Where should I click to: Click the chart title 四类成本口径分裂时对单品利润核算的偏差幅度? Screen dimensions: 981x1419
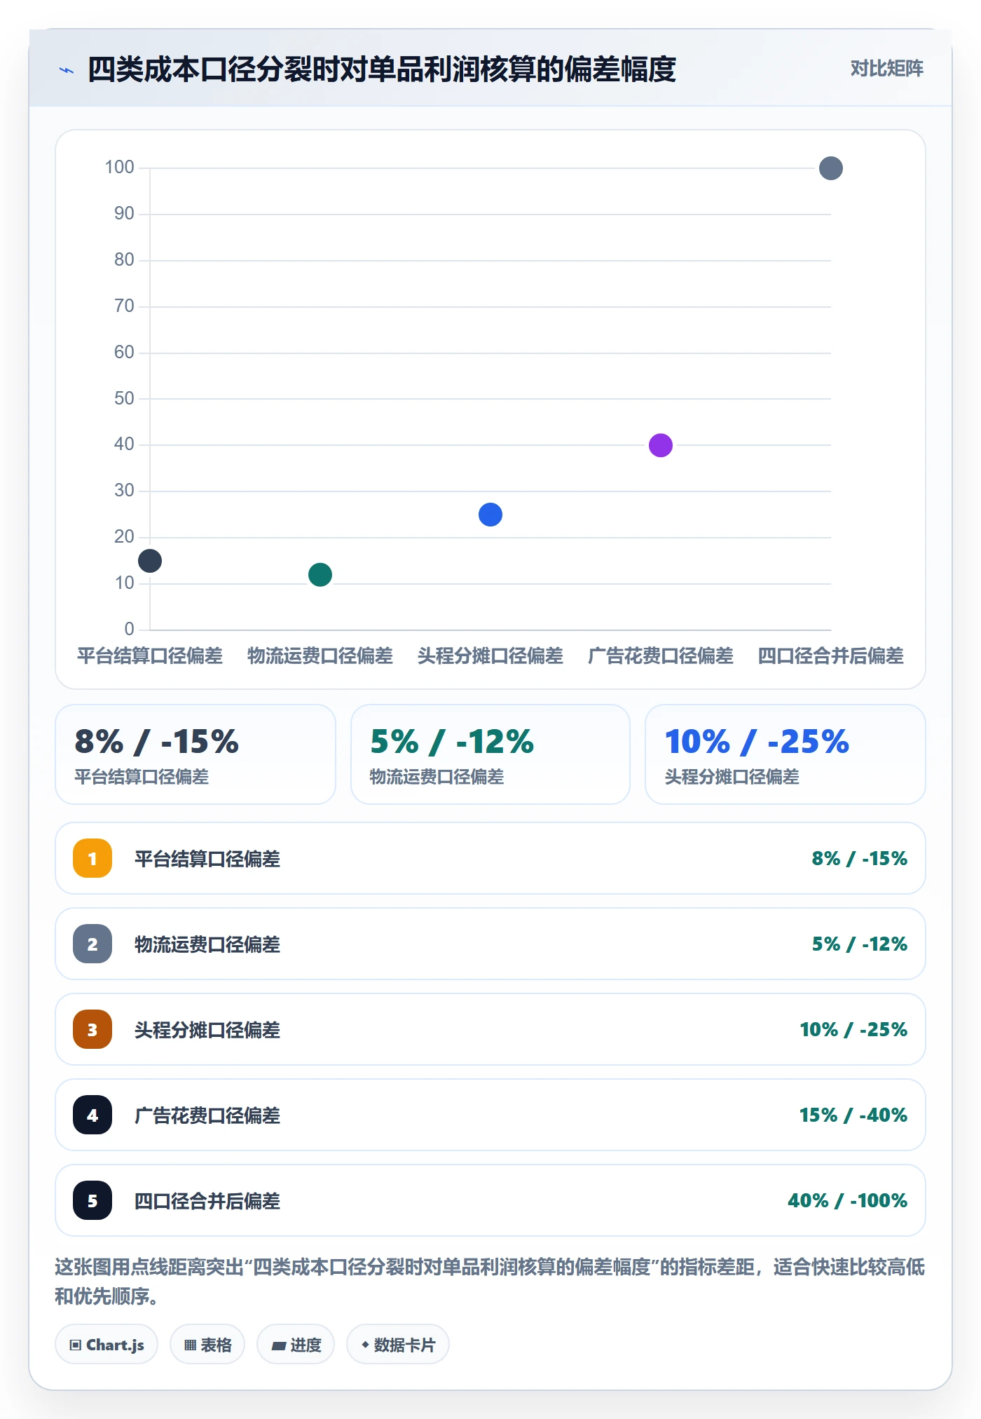point(382,69)
